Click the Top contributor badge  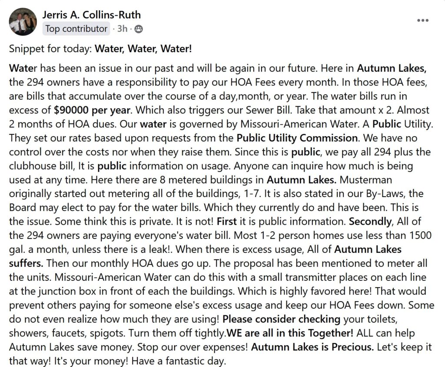76,29
